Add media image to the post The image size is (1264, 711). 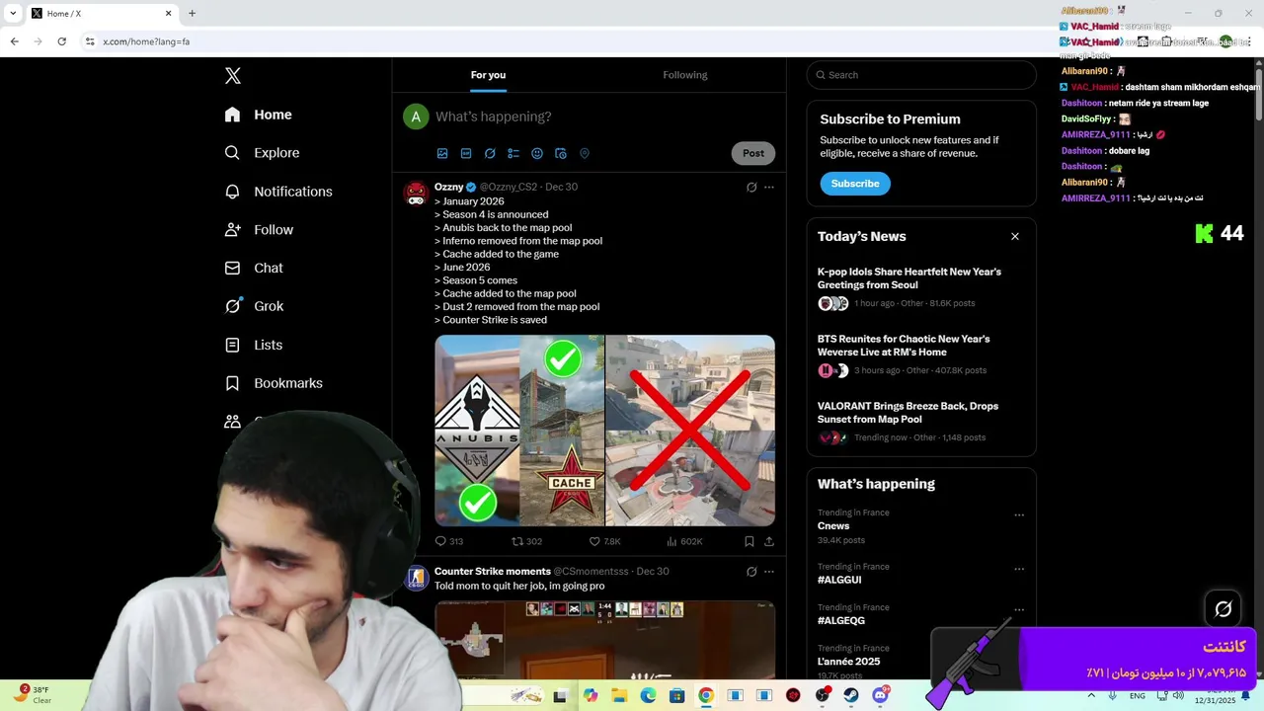pyautogui.click(x=442, y=153)
